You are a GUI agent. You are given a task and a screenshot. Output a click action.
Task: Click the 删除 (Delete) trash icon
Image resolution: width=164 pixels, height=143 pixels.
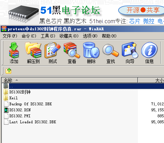91,53
